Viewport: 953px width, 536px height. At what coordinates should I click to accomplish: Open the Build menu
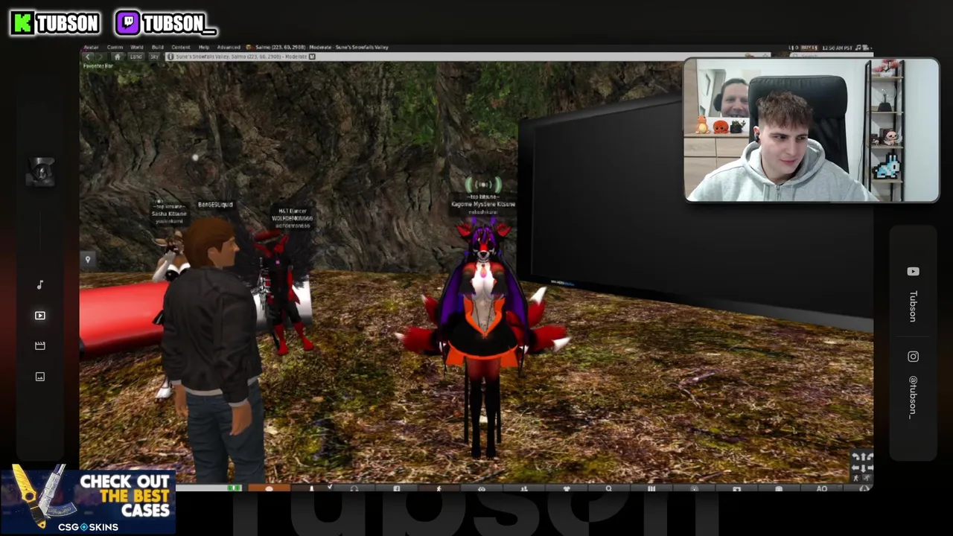pyautogui.click(x=157, y=47)
